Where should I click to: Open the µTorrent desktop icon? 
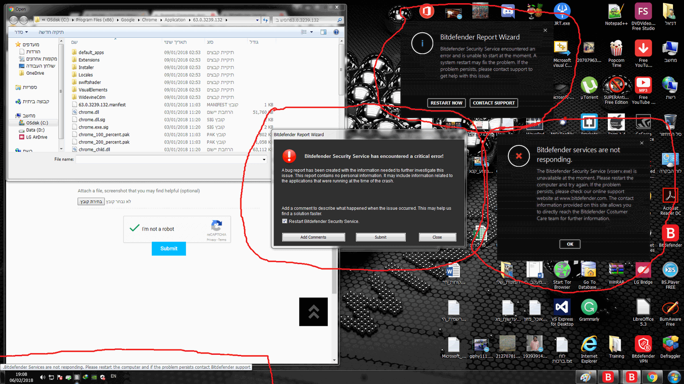coord(589,88)
